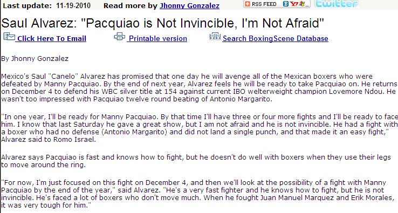Click the paragraph mentioning Juan Manuel Marquez
The width and height of the screenshot is (398, 213).
click(198, 194)
